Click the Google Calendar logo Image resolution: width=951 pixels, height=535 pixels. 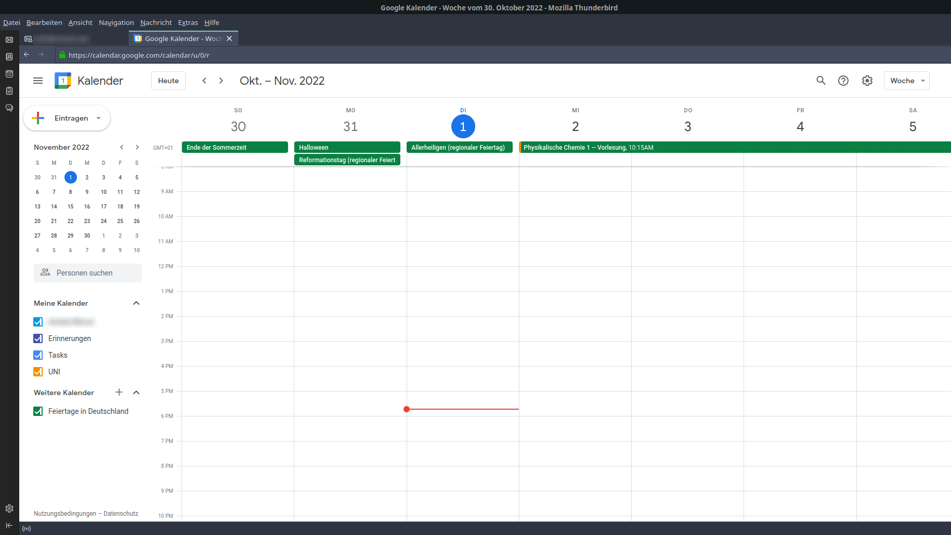(x=63, y=81)
